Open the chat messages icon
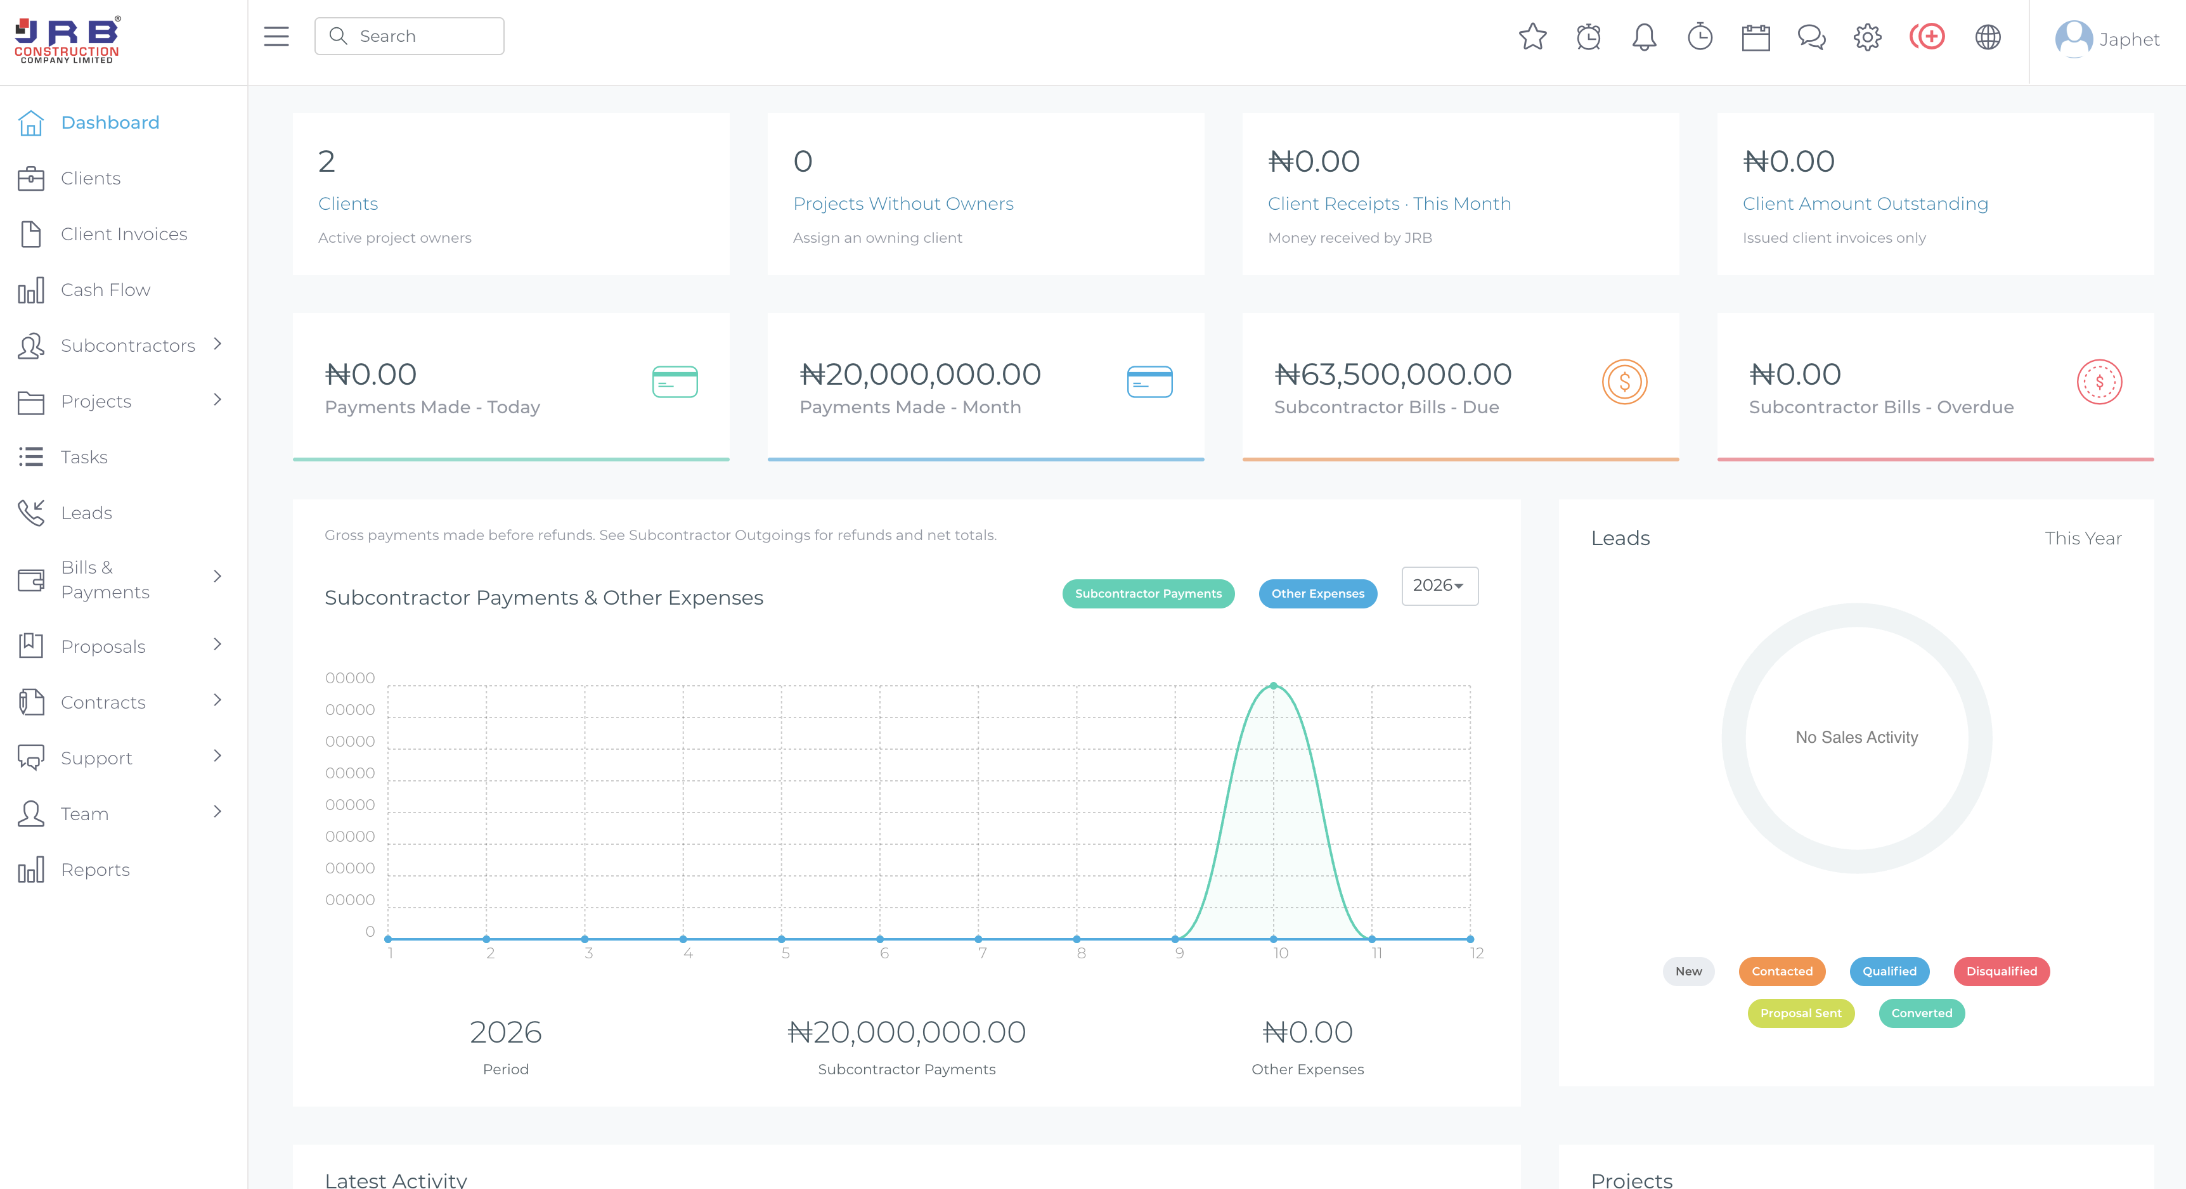 (x=1812, y=37)
